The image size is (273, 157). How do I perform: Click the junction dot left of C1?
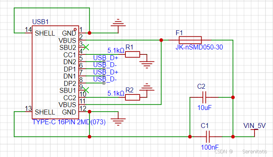pyautogui.click(x=190, y=137)
